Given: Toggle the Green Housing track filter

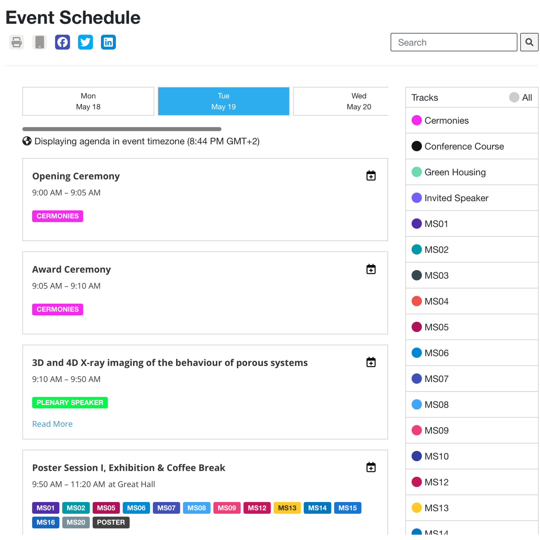Looking at the screenshot, I should [x=416, y=172].
